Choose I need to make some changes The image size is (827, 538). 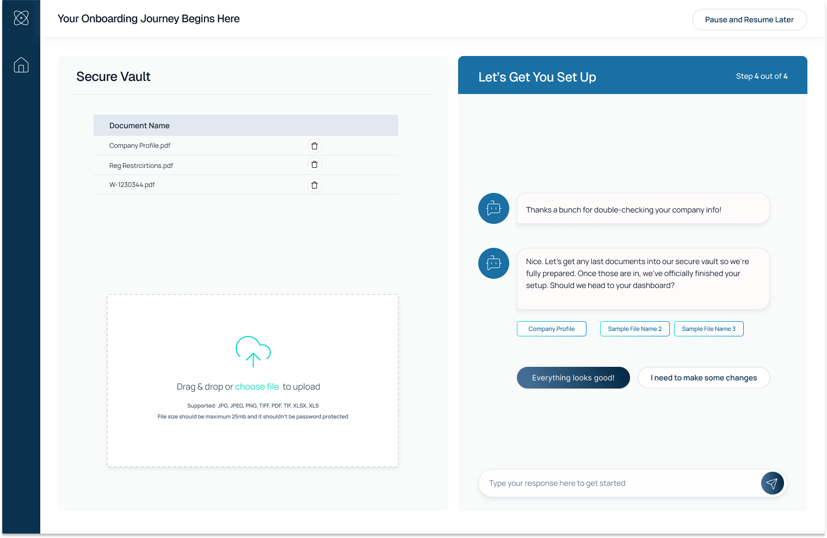703,378
